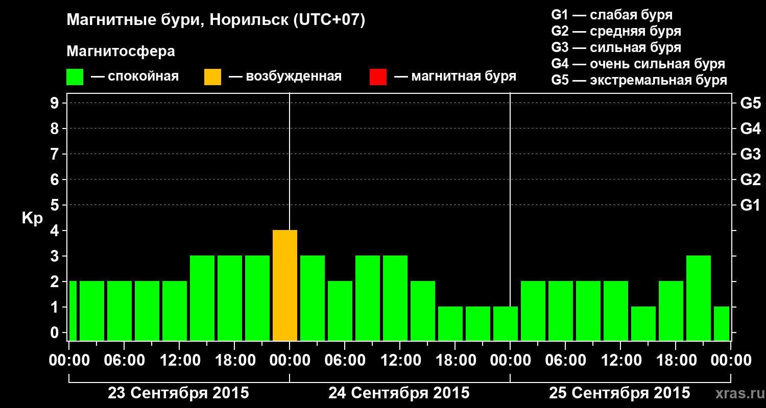Click the '23 Сентября 2015' date label
This screenshot has height=408, width=766.
pyautogui.click(x=179, y=393)
